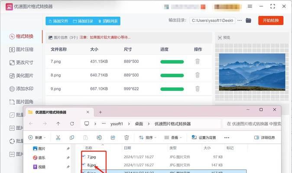The width and height of the screenshot is (292, 173).
Task: Click the 文件名称 column header
Action: [x=58, y=49]
